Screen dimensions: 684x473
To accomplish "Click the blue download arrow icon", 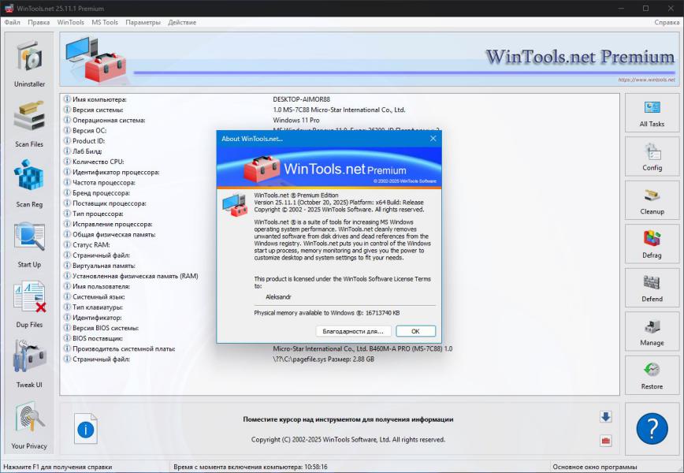I will (606, 417).
